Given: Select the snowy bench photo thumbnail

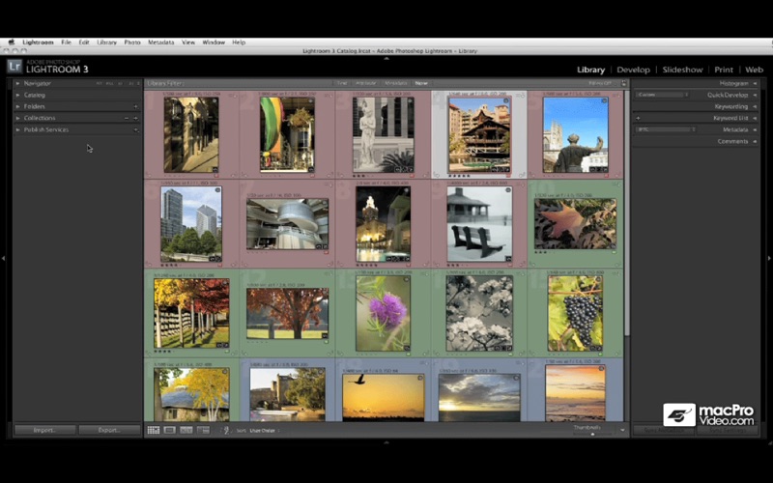Looking at the screenshot, I should [479, 224].
